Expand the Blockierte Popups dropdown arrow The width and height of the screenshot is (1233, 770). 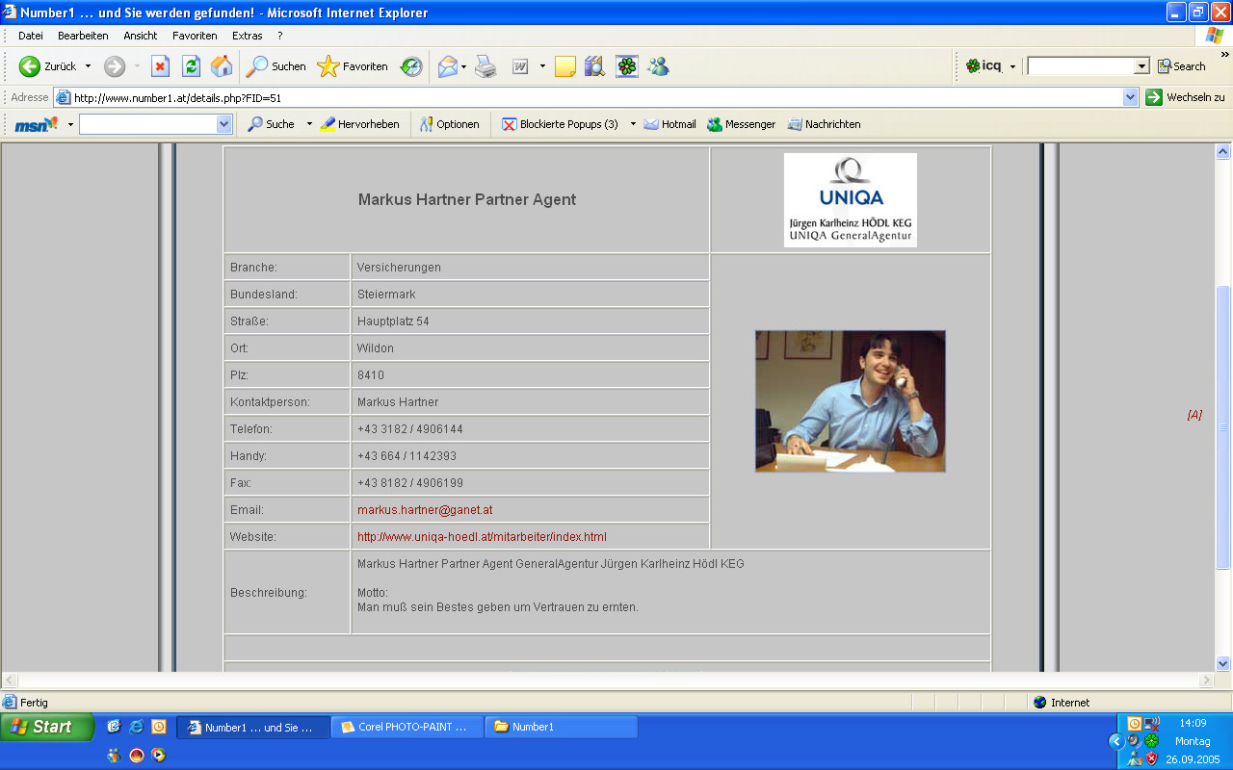633,124
